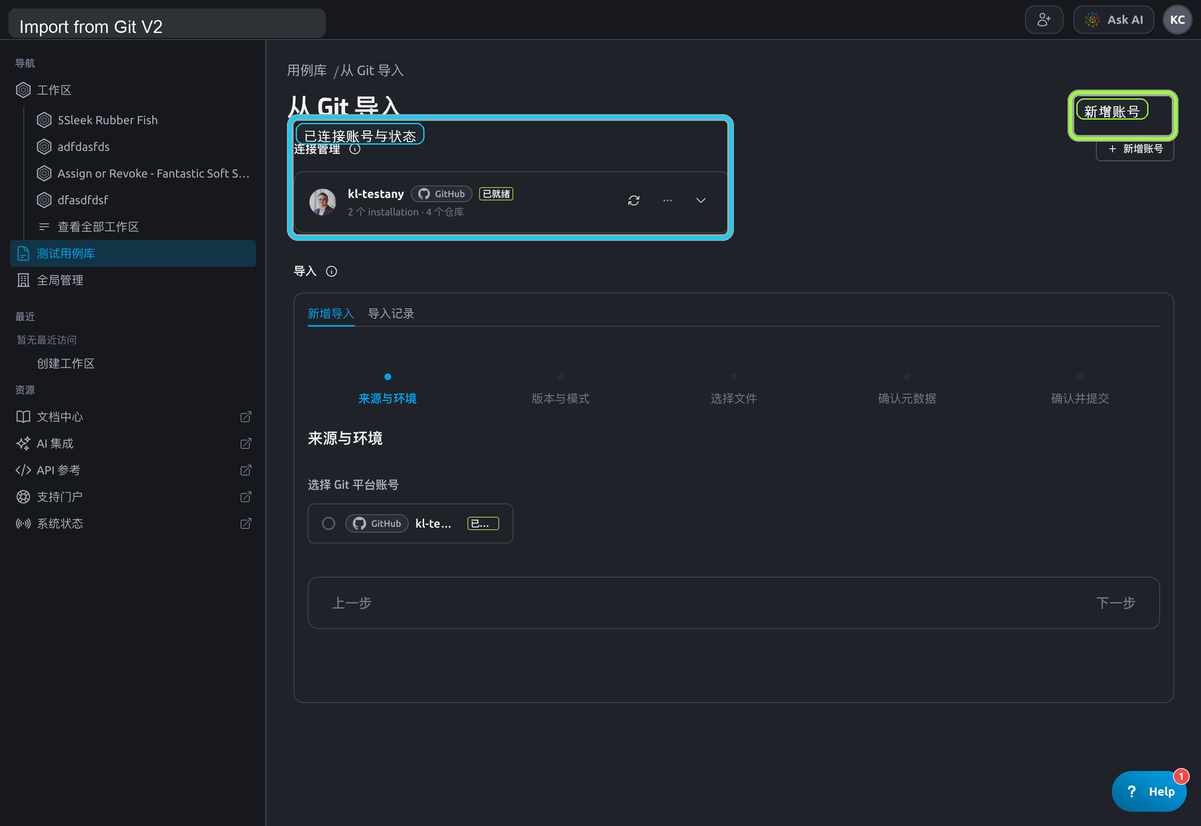Image resolution: width=1201 pixels, height=826 pixels.
Task: Click GitHub badge in account selection card
Action: click(x=377, y=524)
